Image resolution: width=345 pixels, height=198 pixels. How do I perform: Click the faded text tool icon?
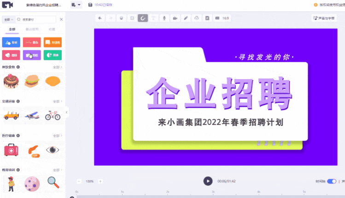[153, 18]
